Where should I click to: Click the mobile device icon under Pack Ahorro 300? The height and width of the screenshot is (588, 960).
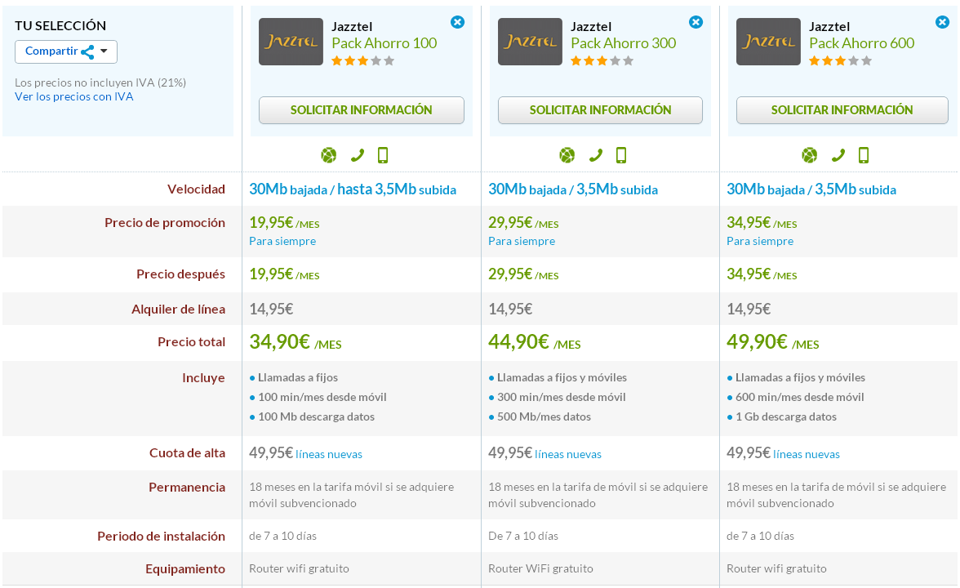click(620, 155)
